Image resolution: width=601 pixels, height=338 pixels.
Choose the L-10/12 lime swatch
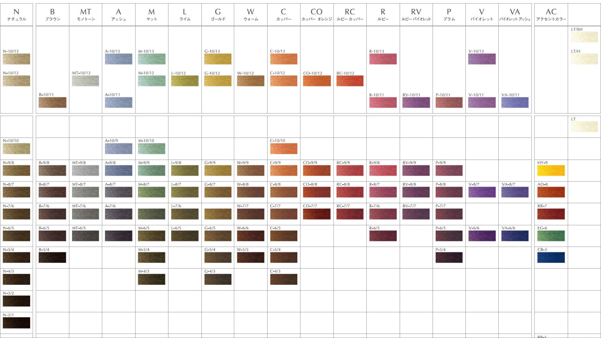coord(185,81)
